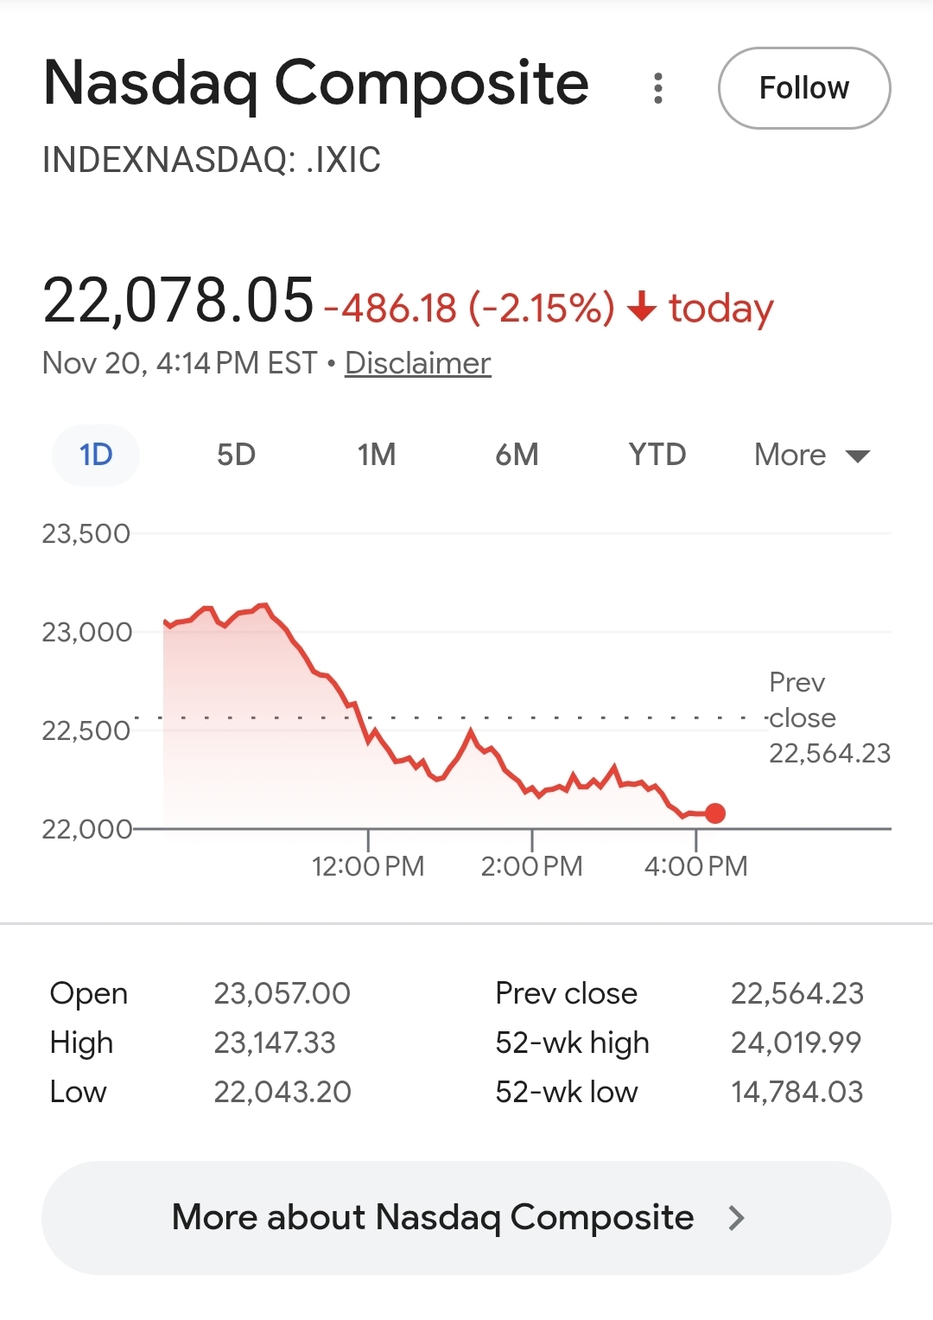
Task: Click the red downward arrow next to today
Action: coord(642,307)
